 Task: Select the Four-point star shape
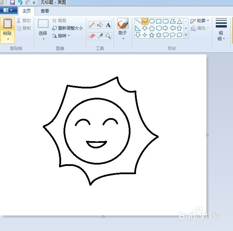pos(145,35)
